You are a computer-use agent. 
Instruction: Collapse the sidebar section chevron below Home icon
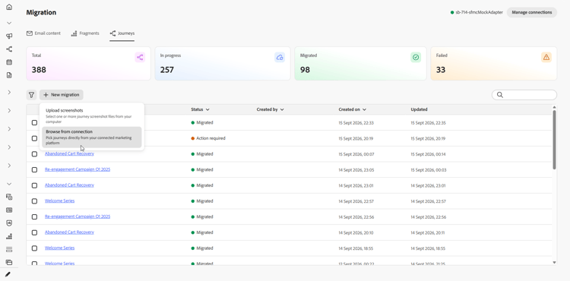[9, 23]
